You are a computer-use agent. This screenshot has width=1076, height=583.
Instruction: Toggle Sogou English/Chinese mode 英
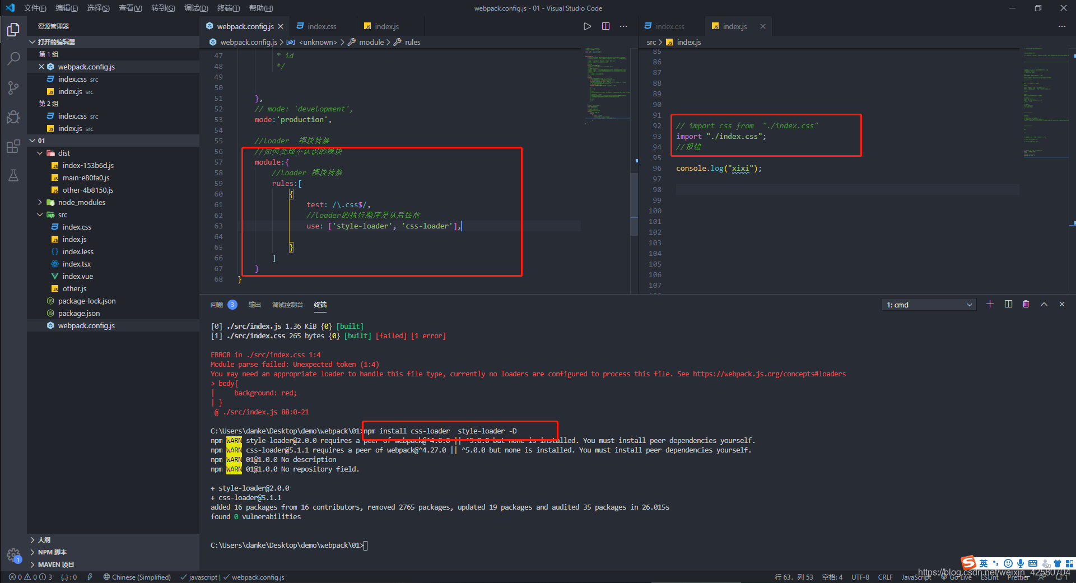[x=984, y=563]
